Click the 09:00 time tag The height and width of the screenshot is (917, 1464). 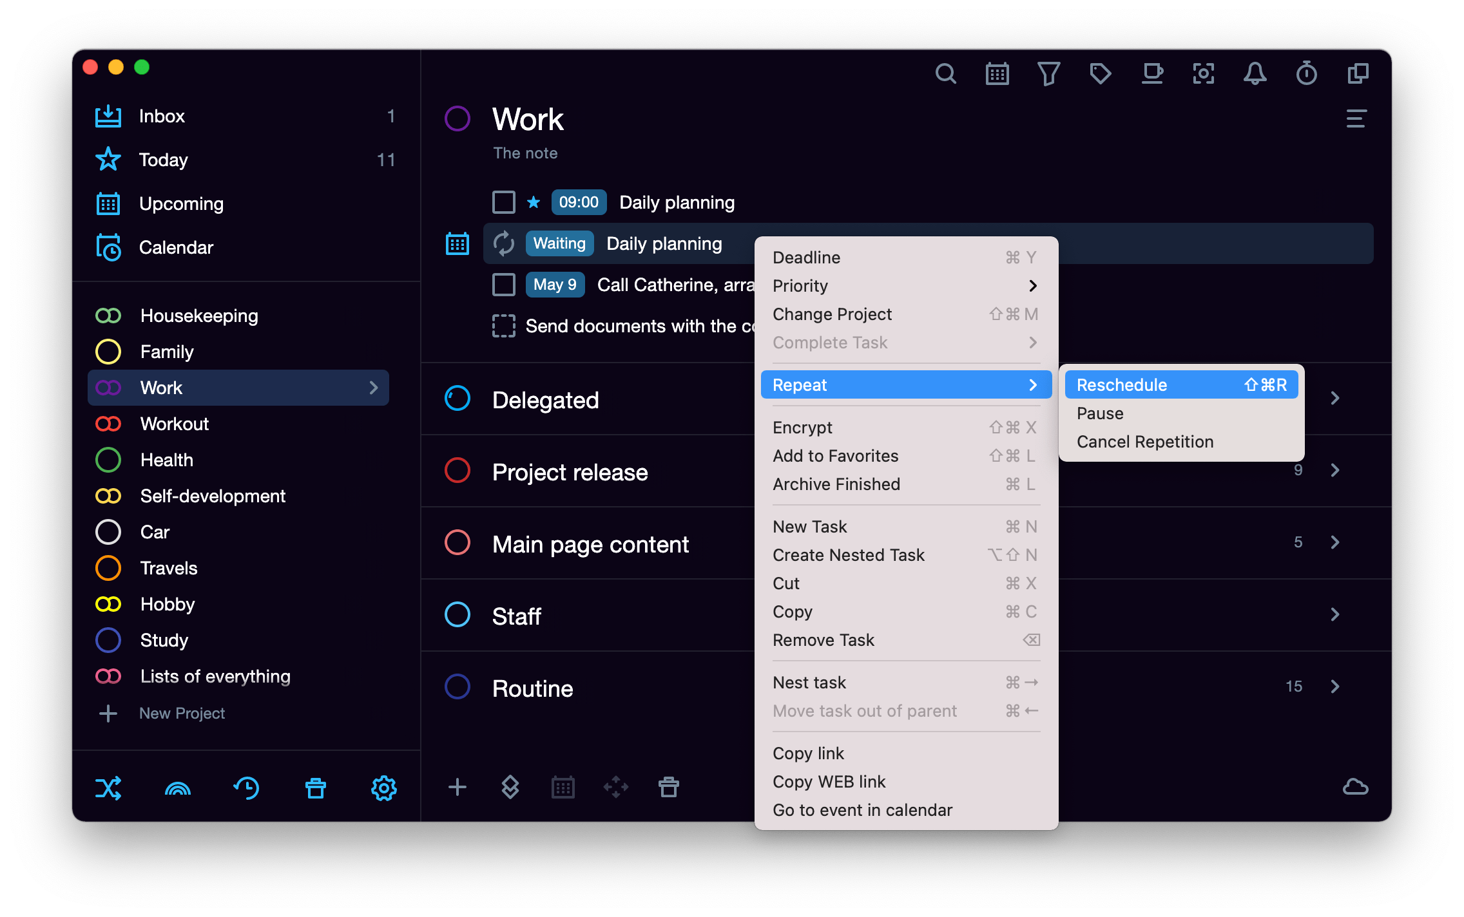(x=579, y=202)
